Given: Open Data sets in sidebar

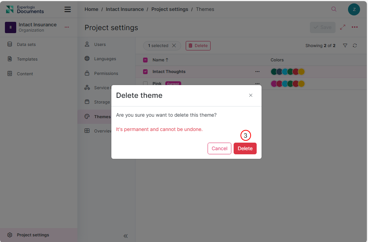Looking at the screenshot, I should [26, 44].
